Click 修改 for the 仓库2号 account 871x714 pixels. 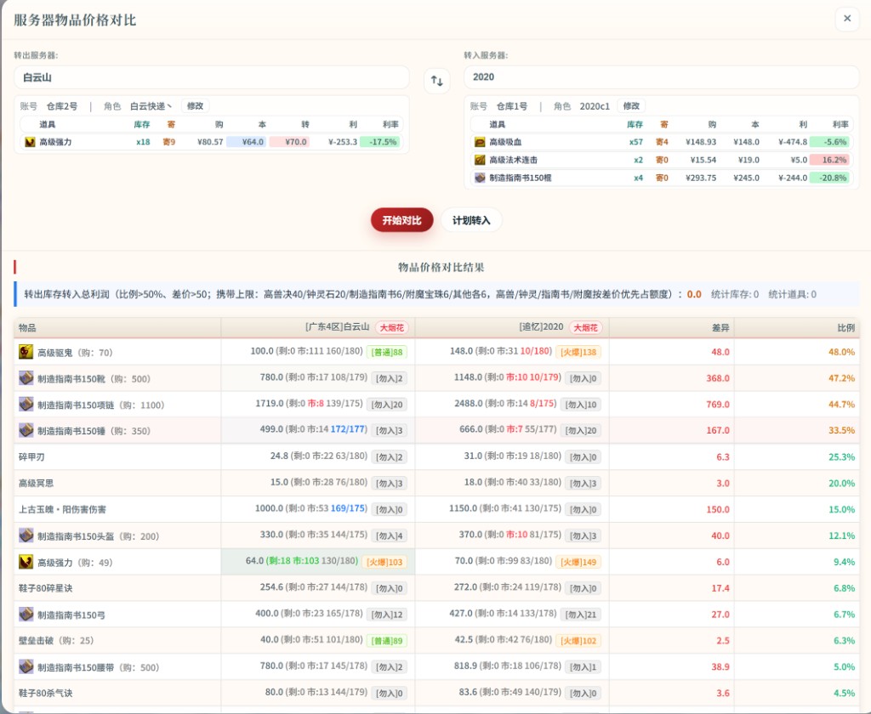pos(195,105)
